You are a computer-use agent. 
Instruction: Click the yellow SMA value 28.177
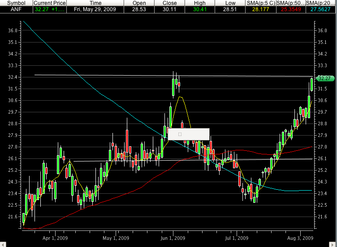pyautogui.click(x=260, y=9)
